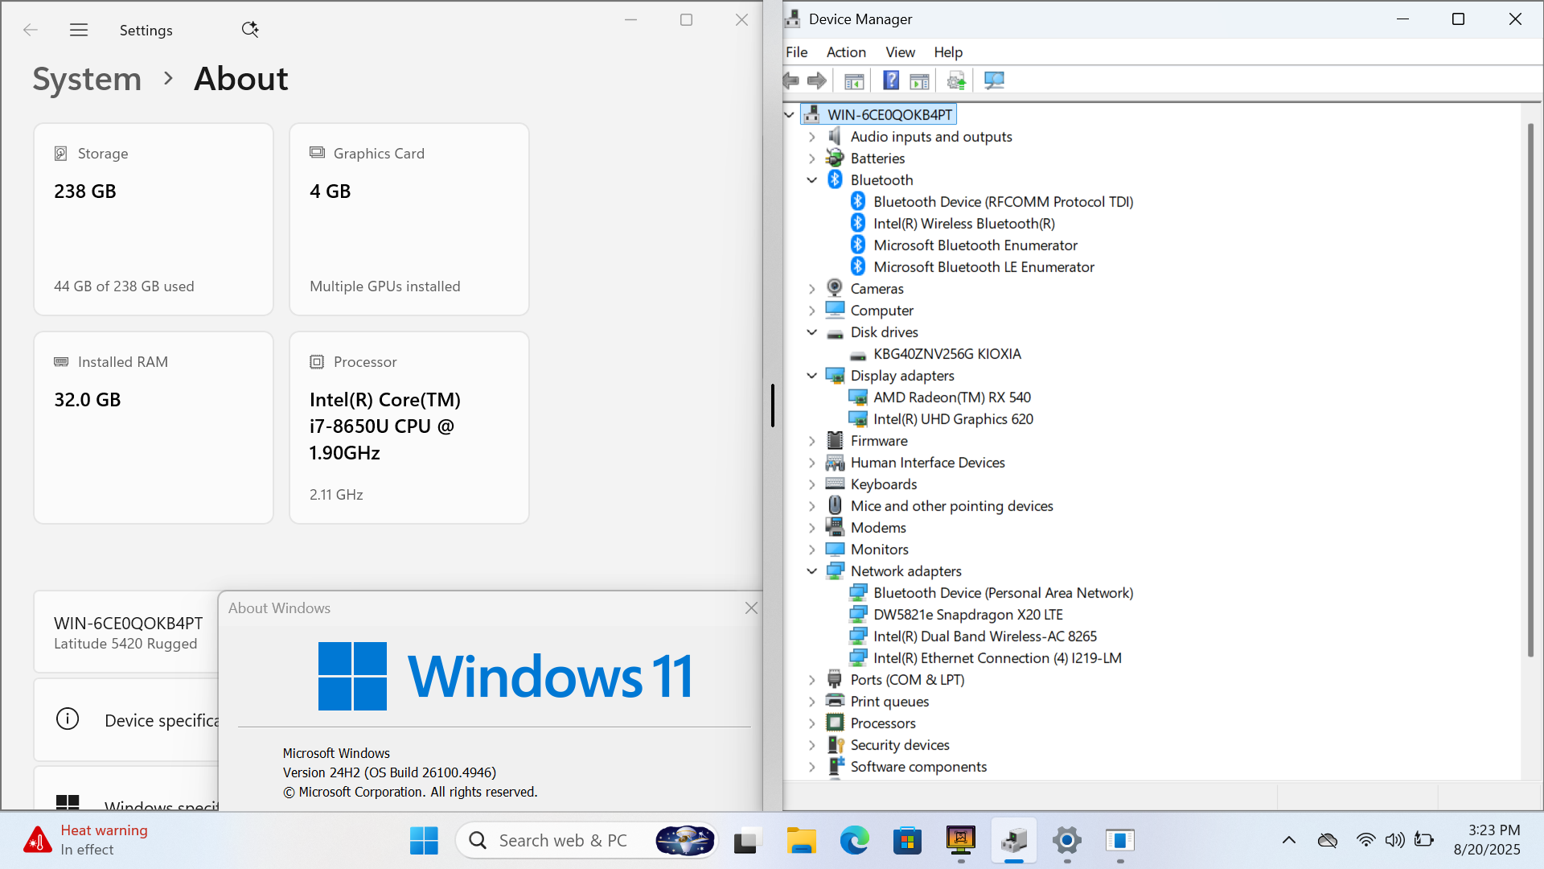Click the Windows Start button
Screen dimensions: 1544x869
(424, 841)
